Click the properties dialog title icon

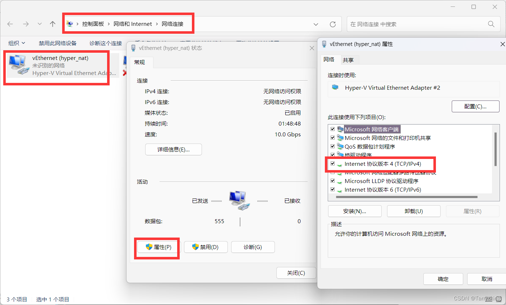coord(324,44)
